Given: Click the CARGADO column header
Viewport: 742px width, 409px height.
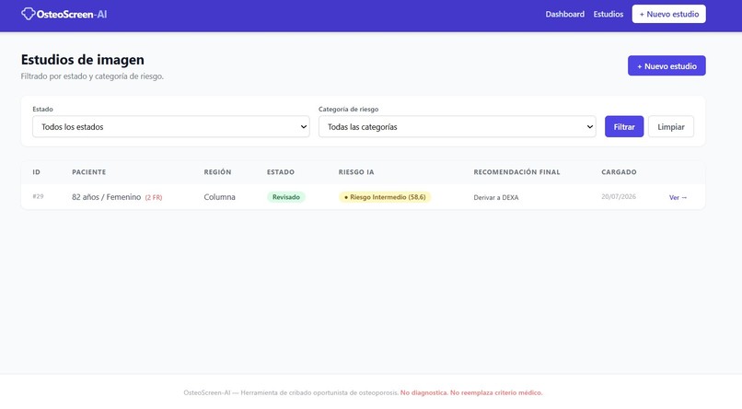Looking at the screenshot, I should point(619,172).
